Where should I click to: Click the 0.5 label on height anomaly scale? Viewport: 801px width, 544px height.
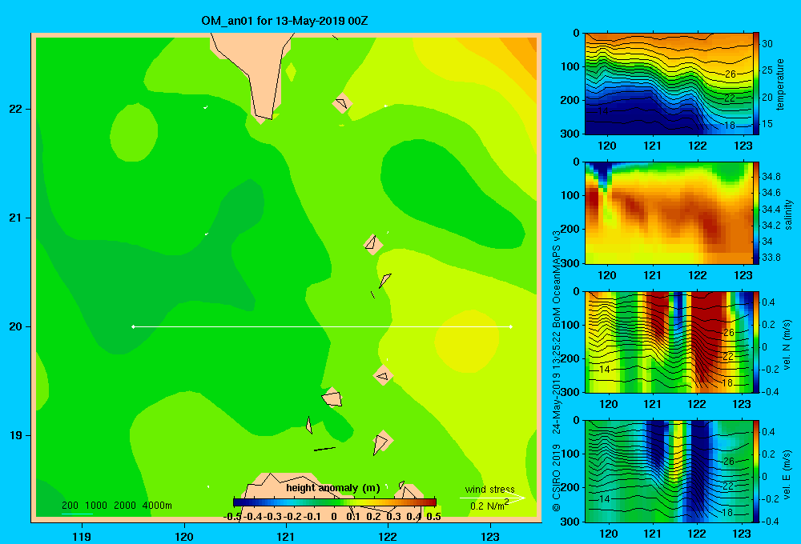[x=433, y=517]
